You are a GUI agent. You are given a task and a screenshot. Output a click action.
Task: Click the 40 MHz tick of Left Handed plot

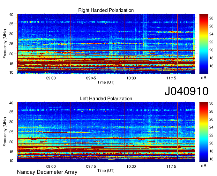(11, 103)
